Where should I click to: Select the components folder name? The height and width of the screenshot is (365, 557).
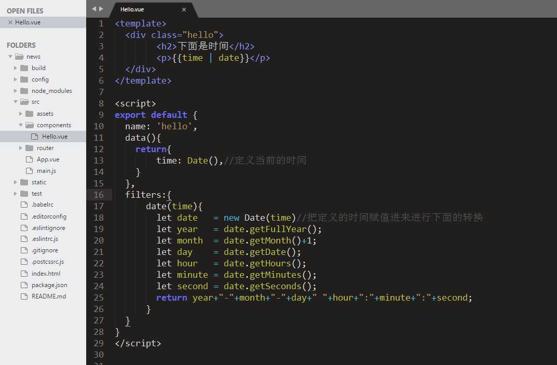54,126
